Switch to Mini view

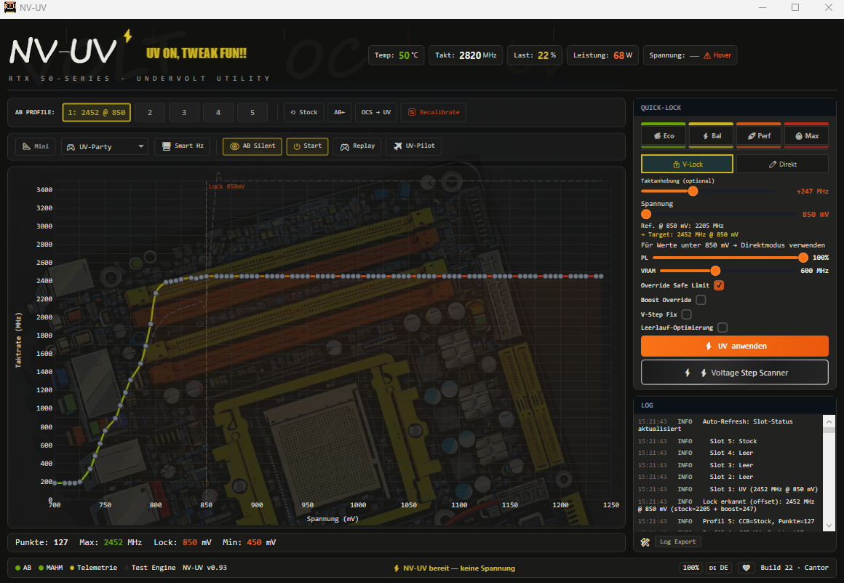click(x=36, y=146)
